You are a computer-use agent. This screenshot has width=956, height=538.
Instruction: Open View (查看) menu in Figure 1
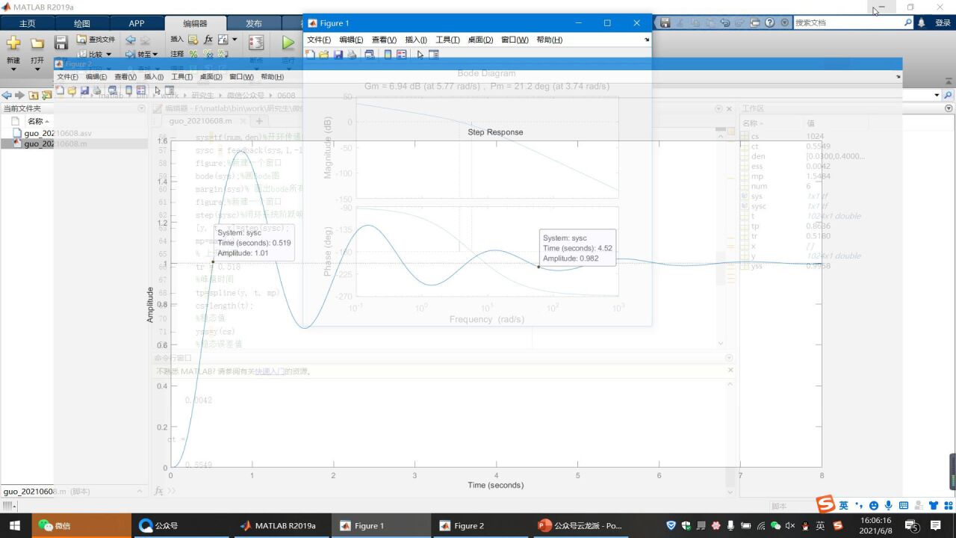click(x=384, y=40)
